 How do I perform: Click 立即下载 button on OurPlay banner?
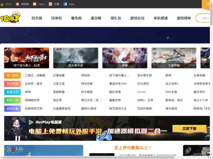point(190,129)
